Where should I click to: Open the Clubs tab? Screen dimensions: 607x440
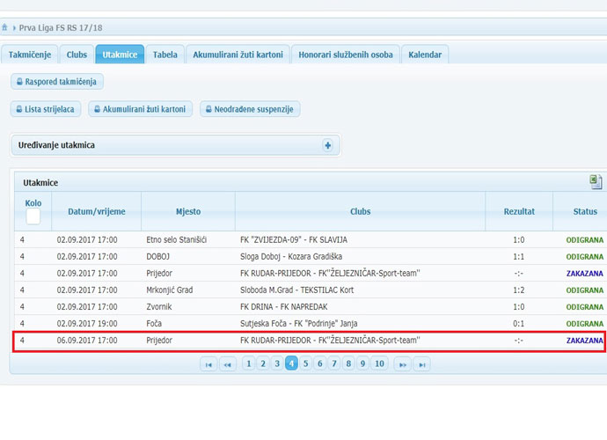pyautogui.click(x=77, y=55)
